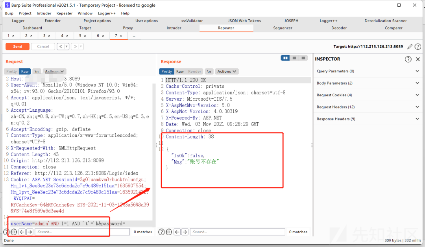The width and height of the screenshot is (425, 247).
Task: Jump to next request search match
Action: [x=30, y=232]
